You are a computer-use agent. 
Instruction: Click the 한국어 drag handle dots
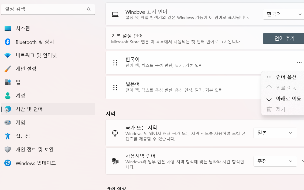(x=115, y=63)
